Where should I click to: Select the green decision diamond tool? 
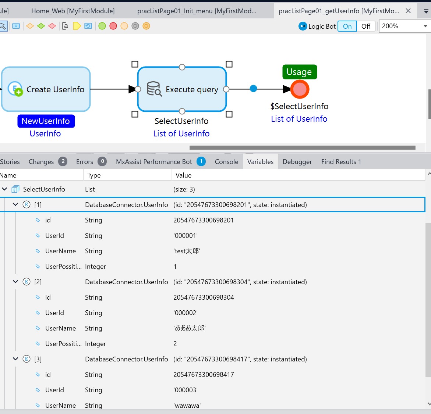[x=41, y=26]
